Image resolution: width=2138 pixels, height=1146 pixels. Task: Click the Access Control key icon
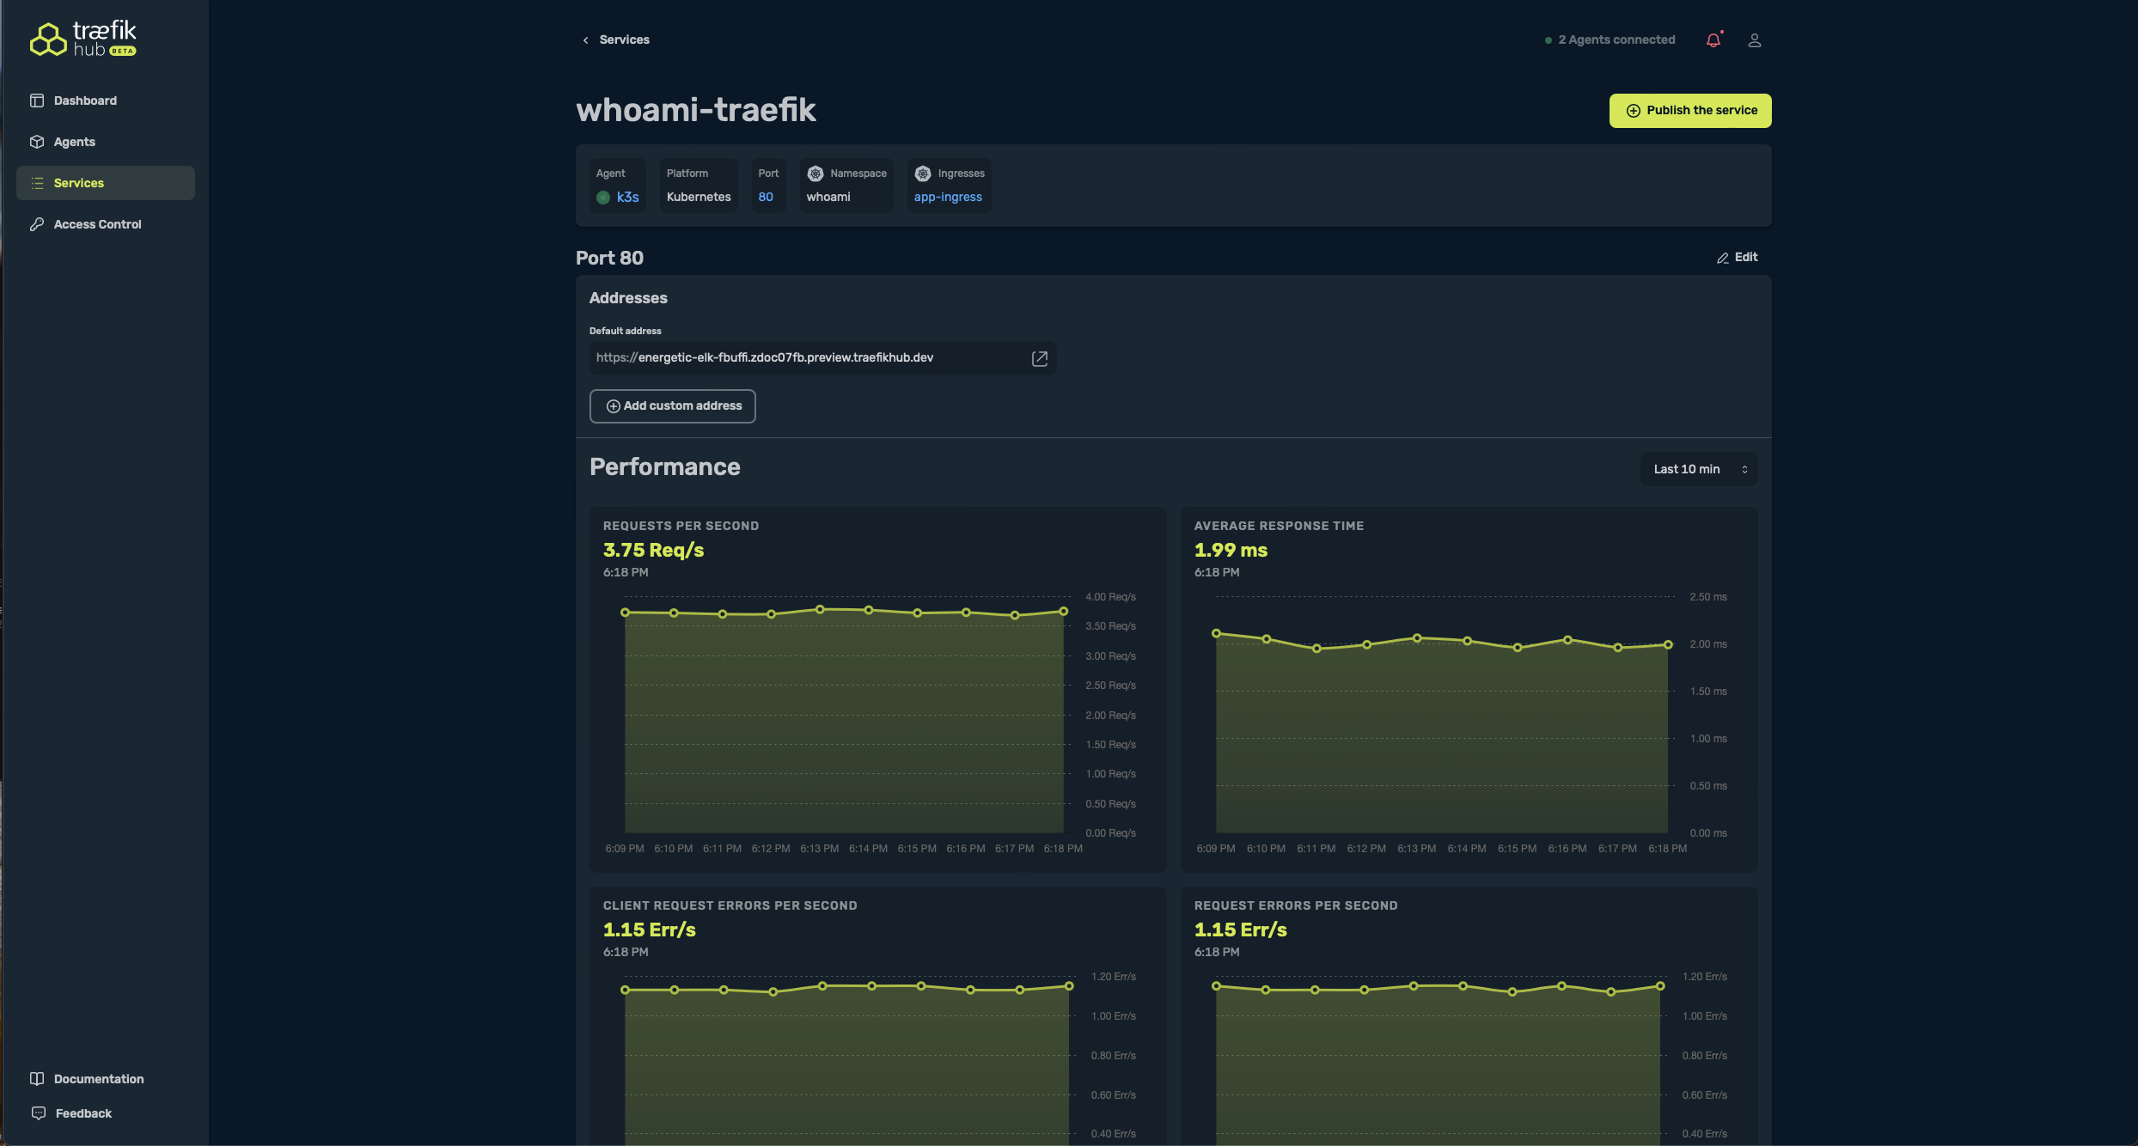(37, 224)
